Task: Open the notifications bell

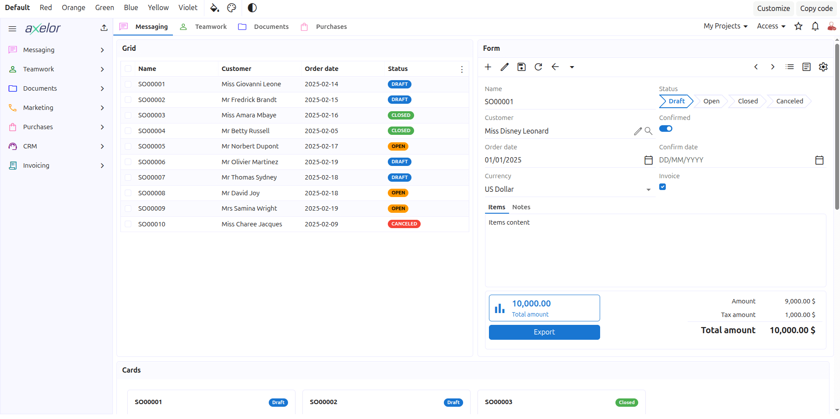Action: (815, 26)
